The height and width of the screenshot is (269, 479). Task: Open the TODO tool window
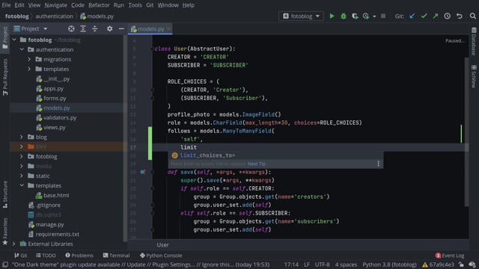pos(46,256)
